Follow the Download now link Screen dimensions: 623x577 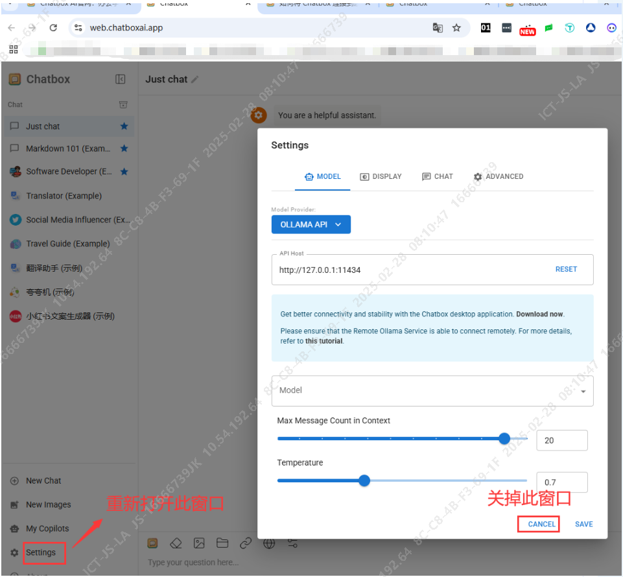click(x=539, y=314)
